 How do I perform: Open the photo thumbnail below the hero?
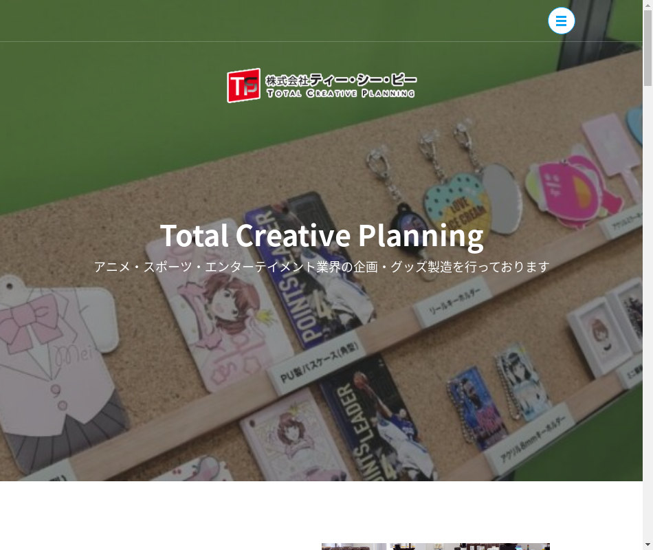pyautogui.click(x=436, y=547)
